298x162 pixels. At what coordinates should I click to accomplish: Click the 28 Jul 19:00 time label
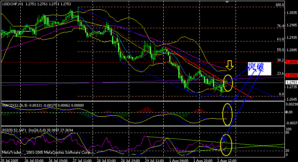click(131, 160)
